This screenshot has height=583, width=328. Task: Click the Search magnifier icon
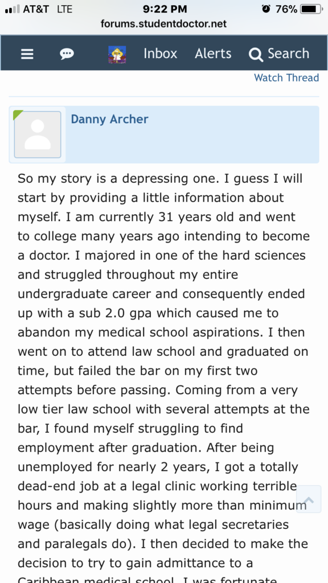[x=256, y=55]
